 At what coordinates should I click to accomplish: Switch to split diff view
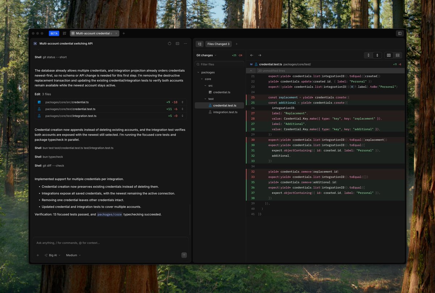398,55
